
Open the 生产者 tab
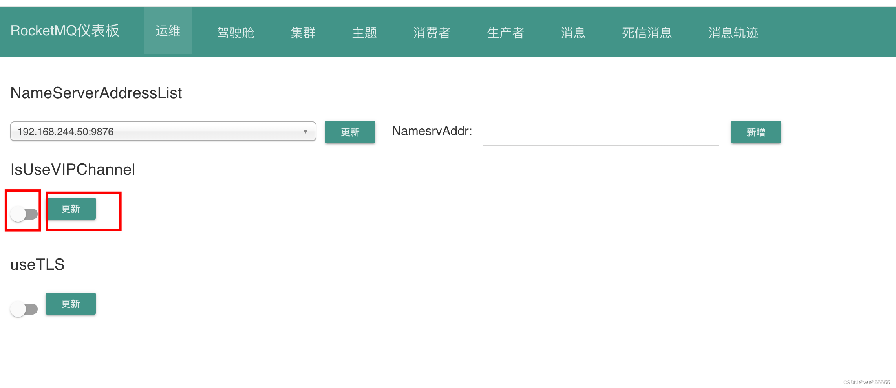point(505,33)
